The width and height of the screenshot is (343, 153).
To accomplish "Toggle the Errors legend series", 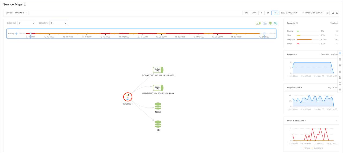I will click(x=306, y=148).
